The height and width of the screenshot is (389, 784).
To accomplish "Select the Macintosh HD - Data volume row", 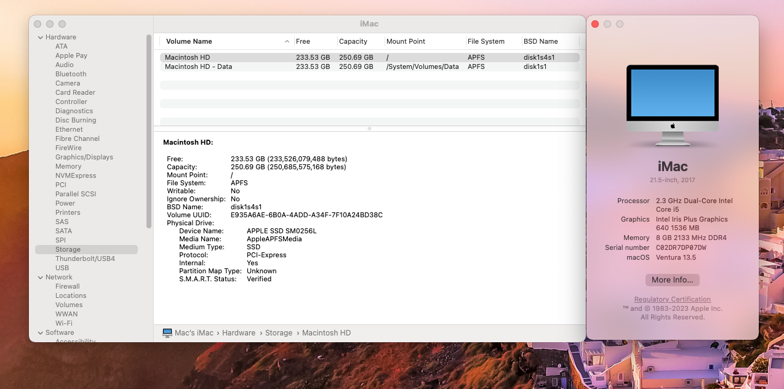I will (x=198, y=67).
